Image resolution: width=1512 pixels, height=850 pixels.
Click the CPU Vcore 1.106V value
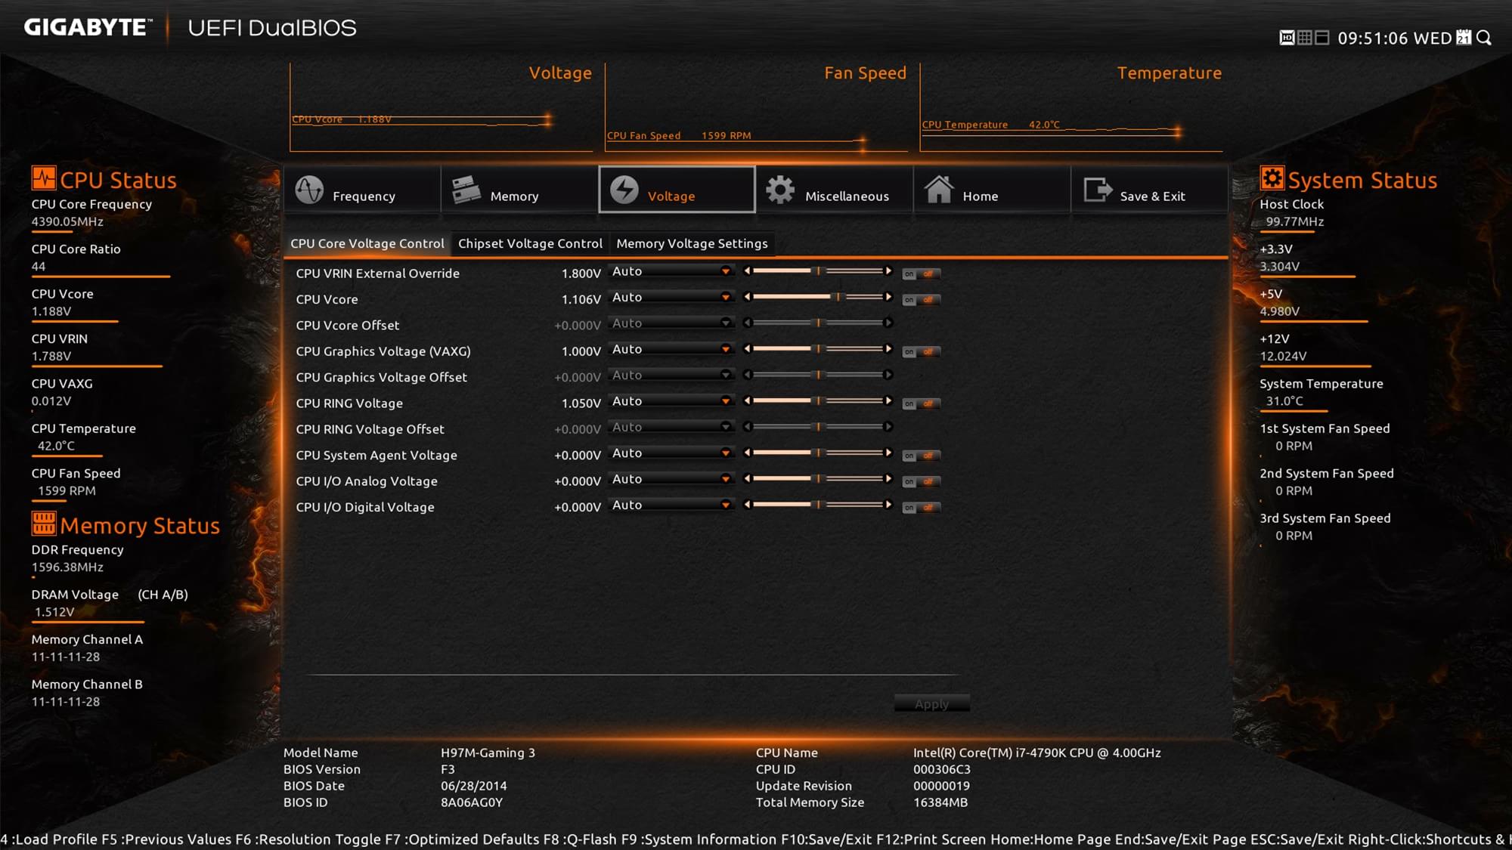click(x=581, y=300)
